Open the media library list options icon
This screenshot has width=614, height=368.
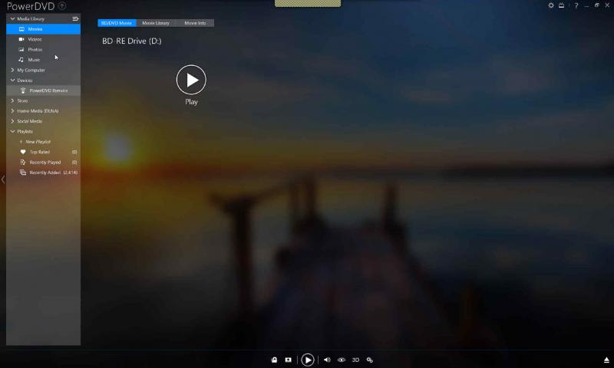click(x=75, y=18)
